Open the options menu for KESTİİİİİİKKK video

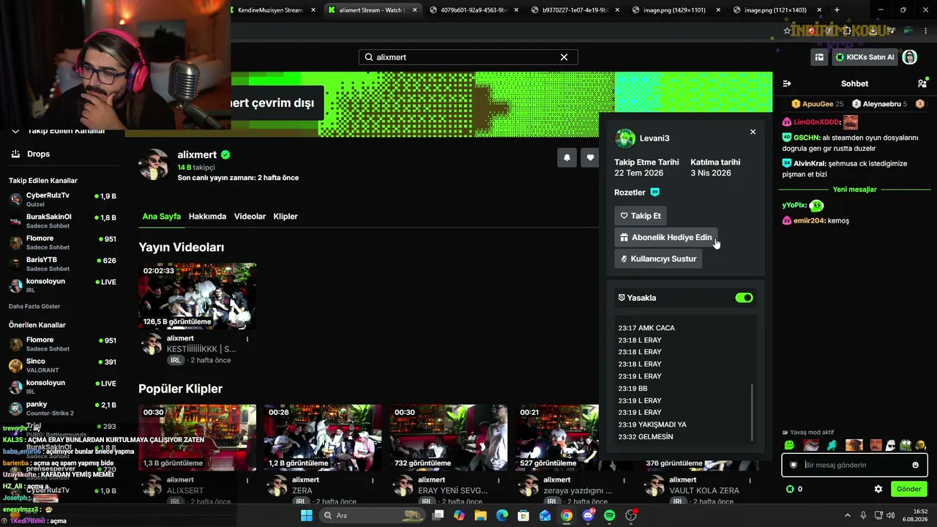click(247, 339)
